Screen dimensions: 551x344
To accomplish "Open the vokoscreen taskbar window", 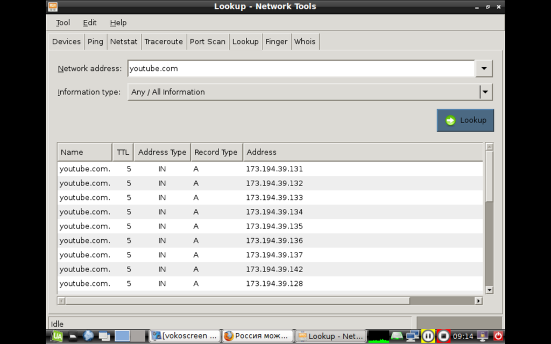I will tap(185, 336).
